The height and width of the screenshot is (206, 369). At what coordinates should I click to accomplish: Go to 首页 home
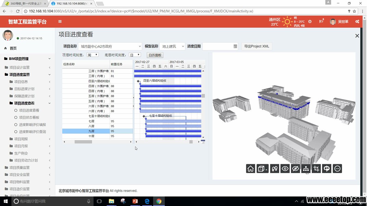click(13, 48)
